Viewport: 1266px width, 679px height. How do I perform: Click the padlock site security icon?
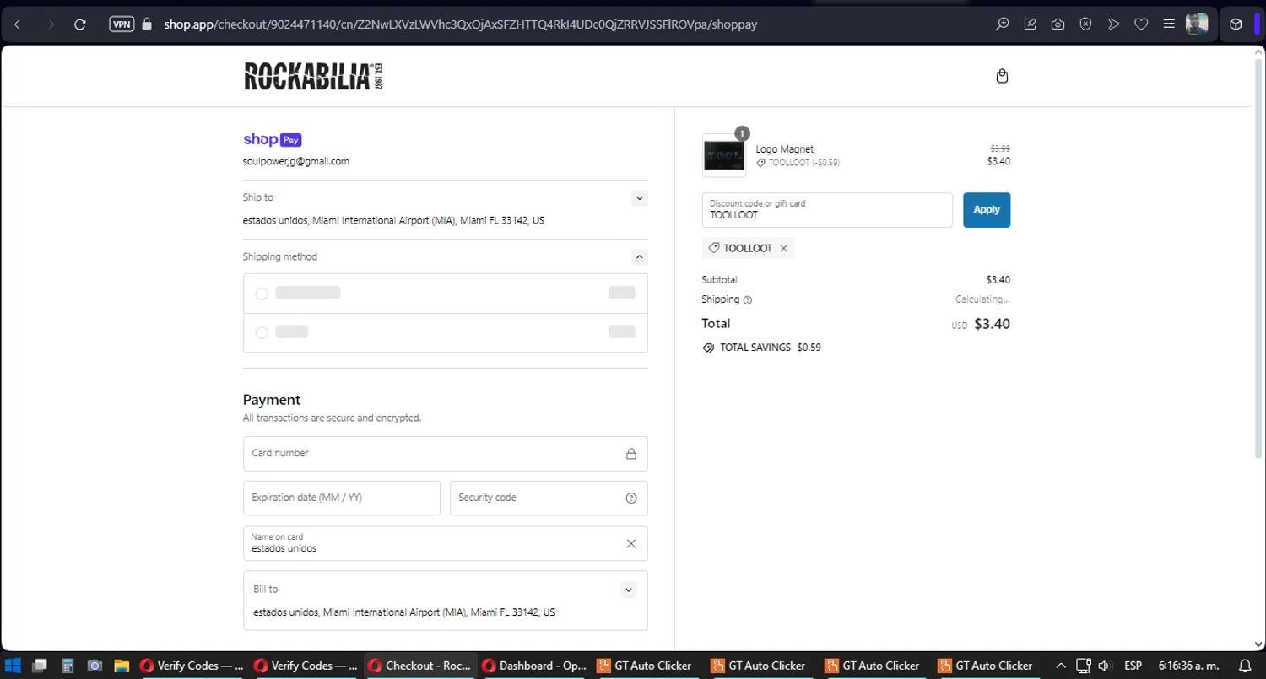click(x=147, y=24)
